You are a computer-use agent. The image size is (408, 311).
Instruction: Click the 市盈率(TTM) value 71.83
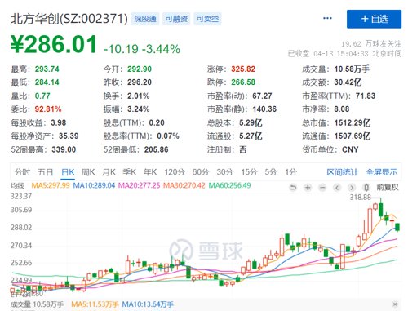(366, 96)
